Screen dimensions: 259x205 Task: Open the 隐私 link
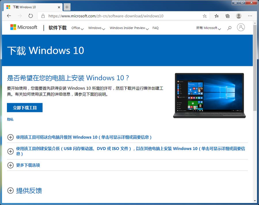[10, 119]
